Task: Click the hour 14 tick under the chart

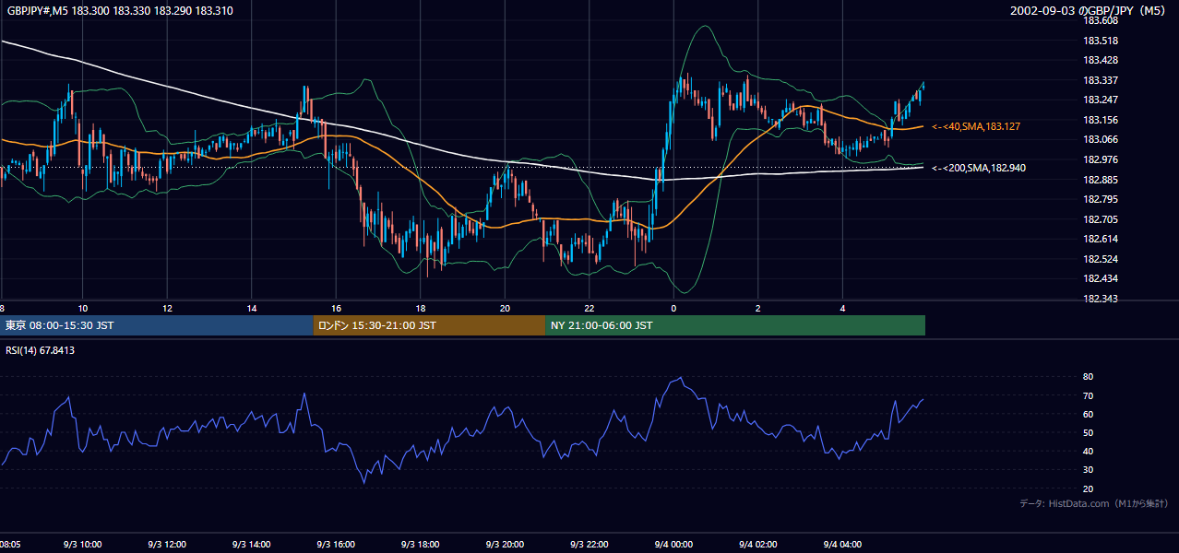Action: (252, 308)
